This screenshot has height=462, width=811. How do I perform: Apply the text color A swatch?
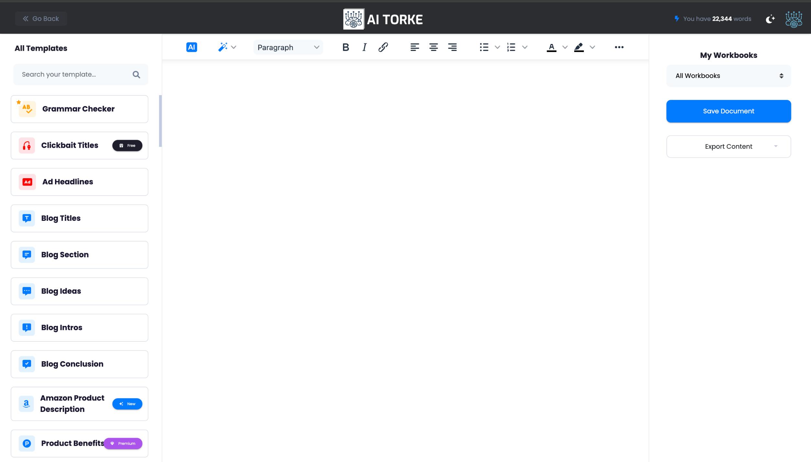[552, 47]
